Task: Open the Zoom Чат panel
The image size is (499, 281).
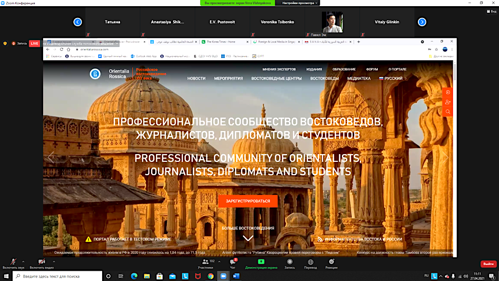Action: pyautogui.click(x=232, y=264)
